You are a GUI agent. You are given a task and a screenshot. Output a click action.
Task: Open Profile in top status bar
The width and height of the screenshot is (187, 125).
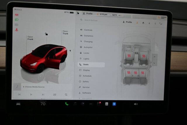[x=88, y=13]
